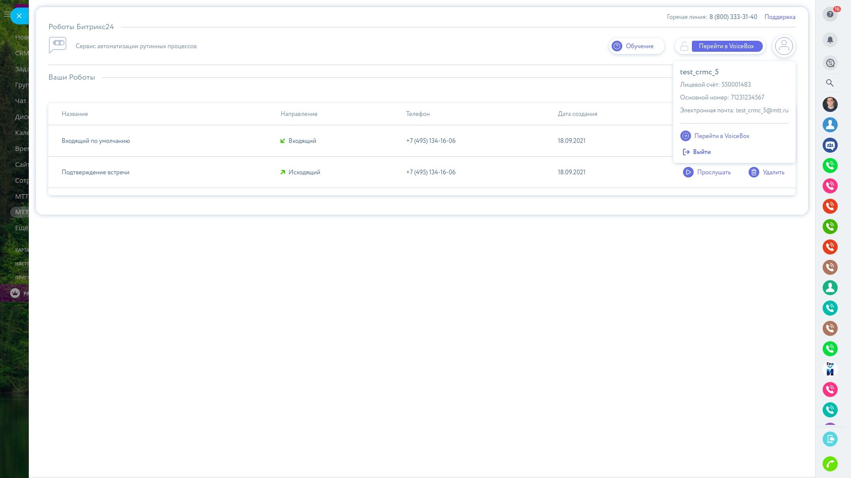This screenshot has height=478, width=851.
Task: Open the chat messages icon in right sidebar
Action: tap(830, 63)
